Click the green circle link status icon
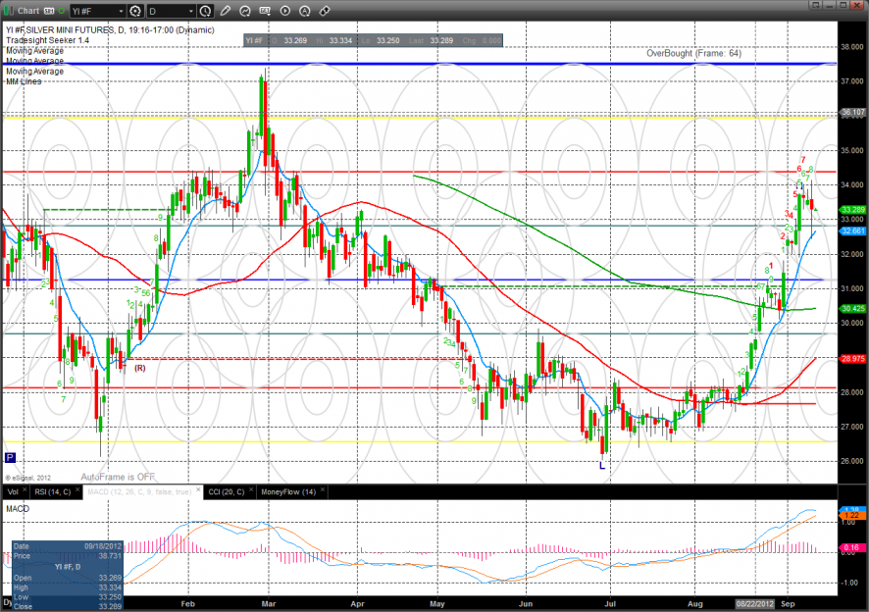 (61, 11)
